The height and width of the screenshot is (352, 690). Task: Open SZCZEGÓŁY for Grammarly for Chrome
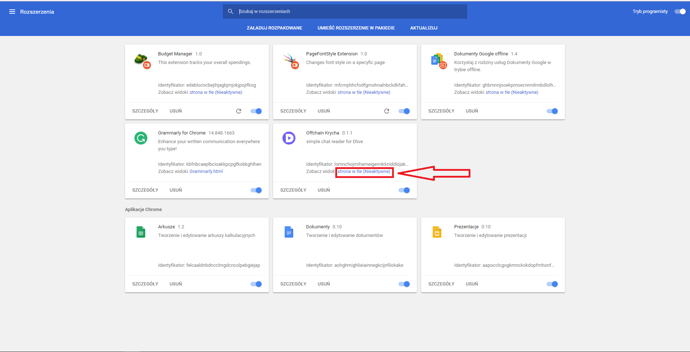click(x=145, y=190)
